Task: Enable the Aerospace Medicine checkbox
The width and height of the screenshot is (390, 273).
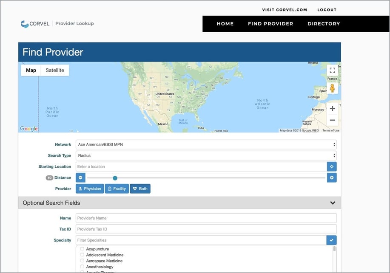Action: coord(82,261)
